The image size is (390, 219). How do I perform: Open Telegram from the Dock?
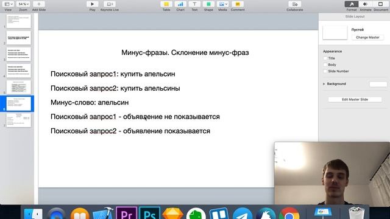pos(243,214)
